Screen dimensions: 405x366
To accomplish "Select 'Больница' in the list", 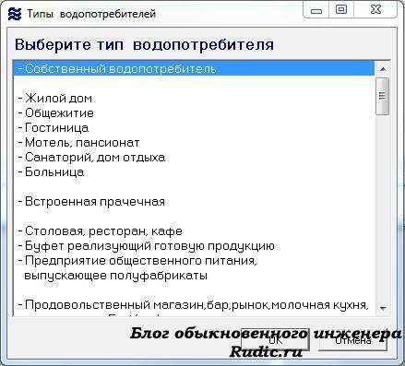I will (194, 172).
